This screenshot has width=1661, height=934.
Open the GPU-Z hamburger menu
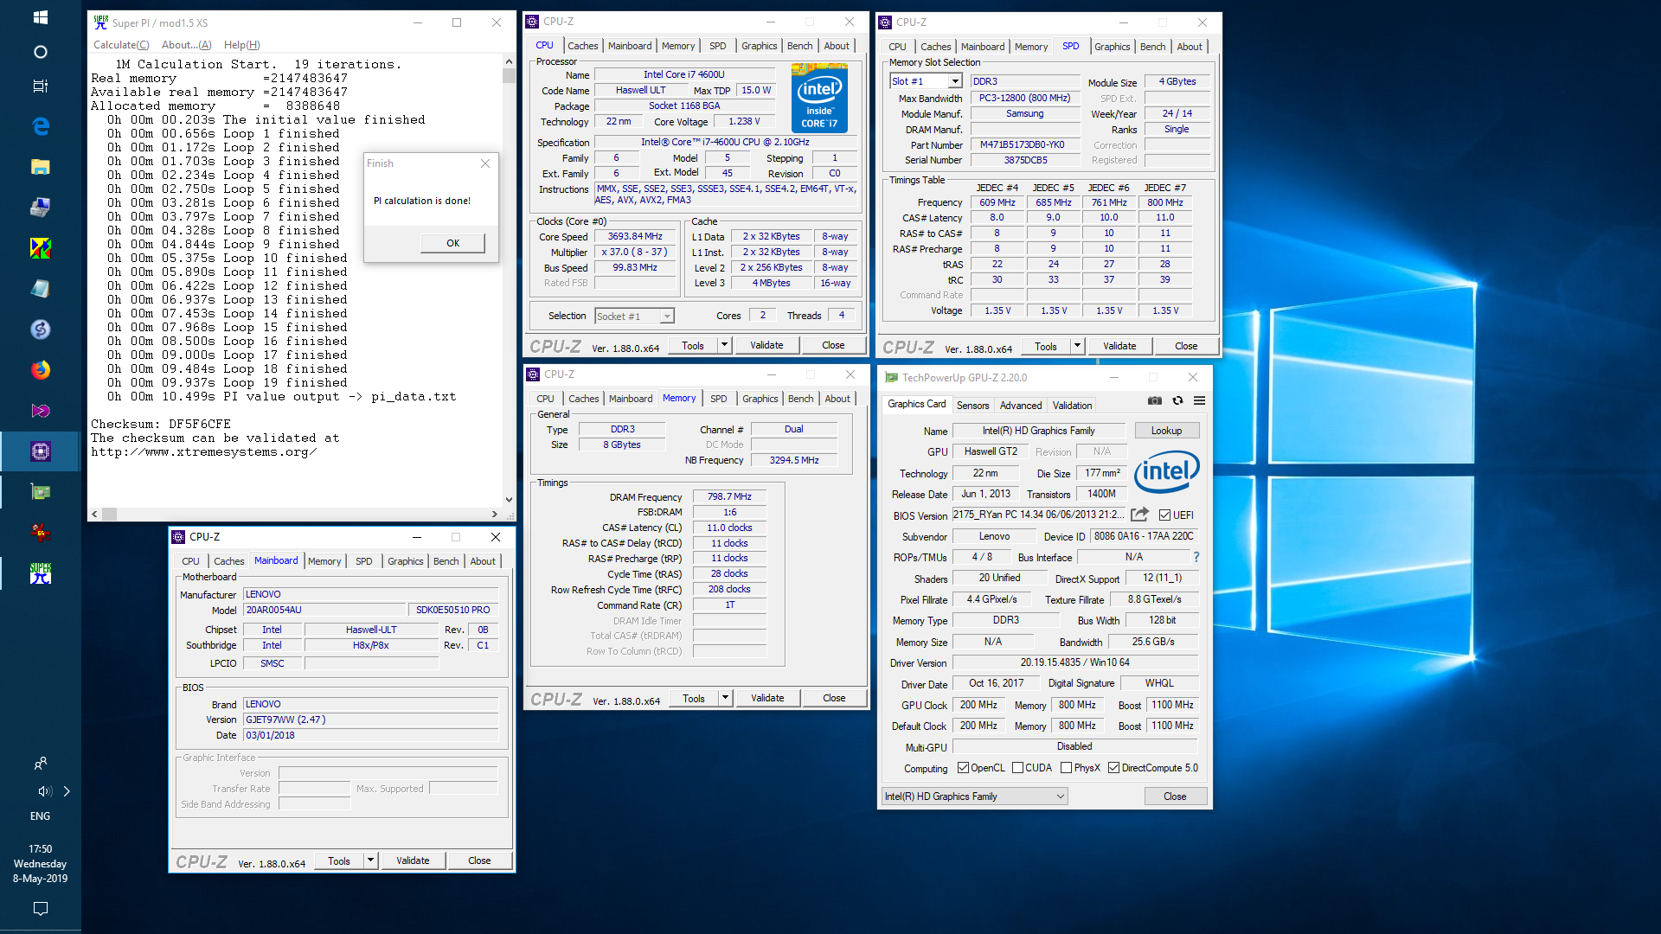click(x=1199, y=400)
